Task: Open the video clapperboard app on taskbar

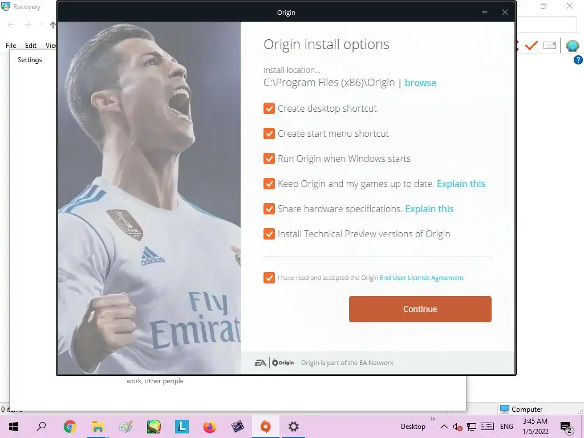Action: pyautogui.click(x=238, y=427)
